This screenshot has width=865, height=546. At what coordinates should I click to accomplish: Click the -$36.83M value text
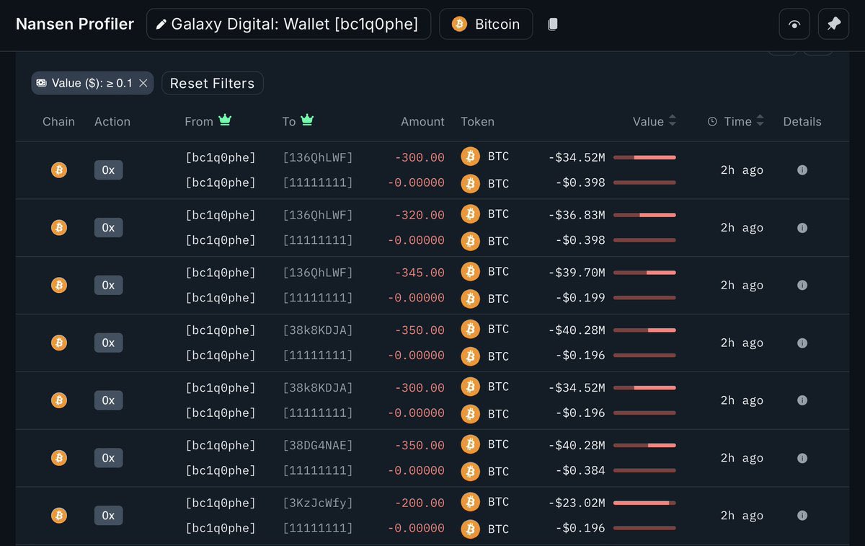[577, 215]
